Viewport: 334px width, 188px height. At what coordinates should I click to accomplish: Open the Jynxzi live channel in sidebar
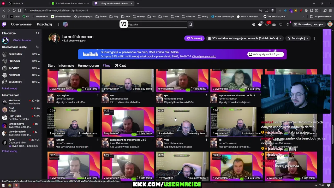coord(21,143)
